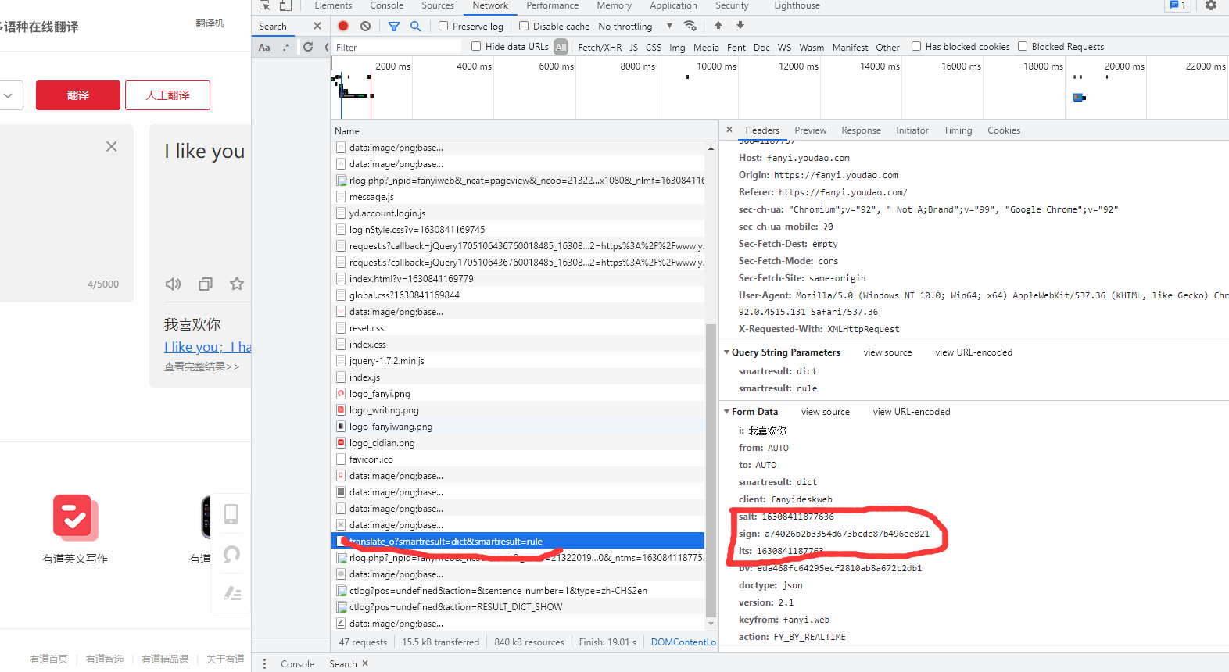Toggle the device toolbar icon
The height and width of the screenshot is (672, 1229).
(x=285, y=5)
